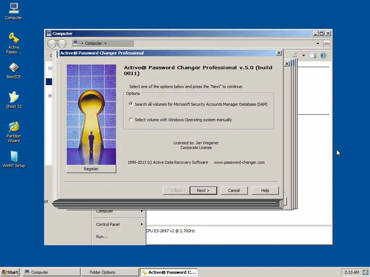Click www.password-changer.com text
Viewport: 370px width, 277px height.
(x=239, y=162)
